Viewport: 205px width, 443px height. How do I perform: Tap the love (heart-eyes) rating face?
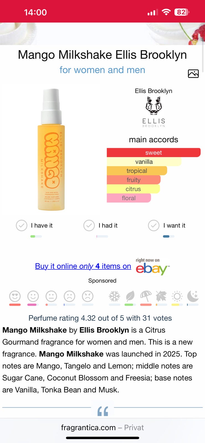pos(15,296)
